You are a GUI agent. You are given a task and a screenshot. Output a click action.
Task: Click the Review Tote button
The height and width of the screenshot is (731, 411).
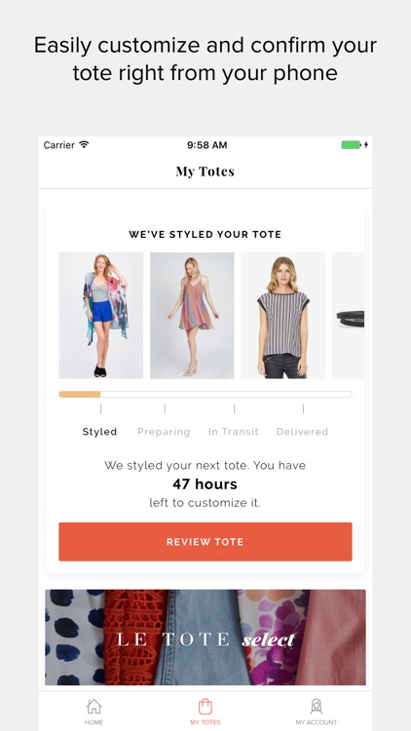(x=205, y=542)
